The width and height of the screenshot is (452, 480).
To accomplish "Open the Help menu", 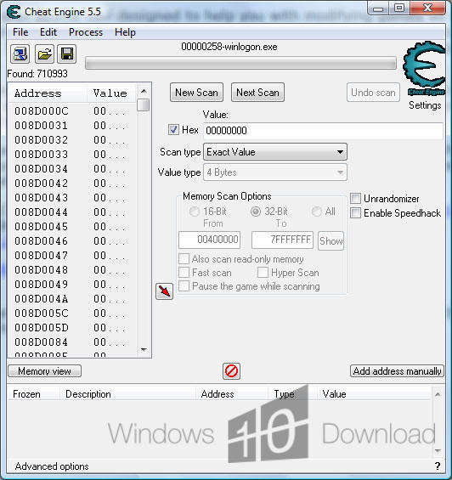I will [125, 32].
